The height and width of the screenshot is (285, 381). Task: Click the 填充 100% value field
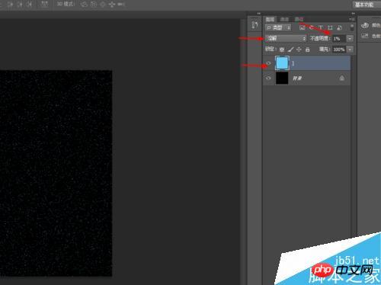(x=339, y=50)
